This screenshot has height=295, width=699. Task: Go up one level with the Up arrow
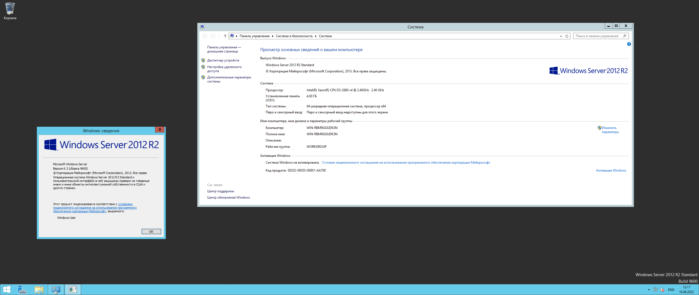tap(225, 36)
